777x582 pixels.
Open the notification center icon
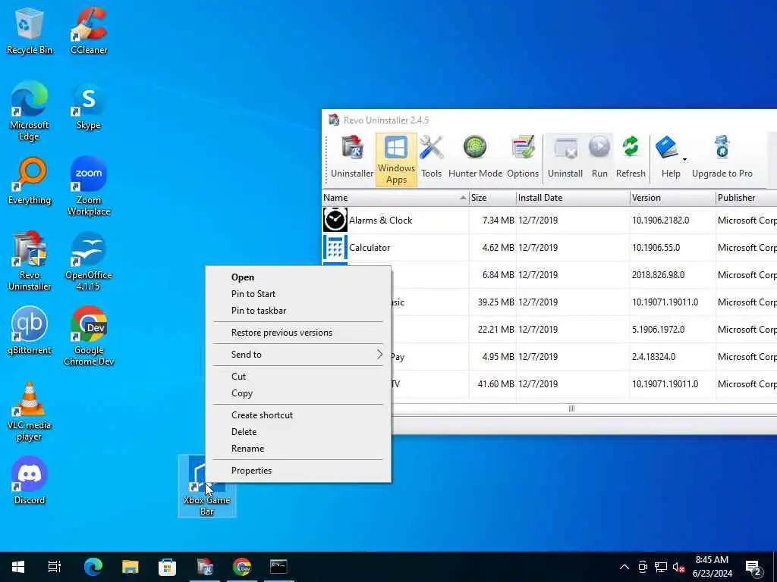pyautogui.click(x=753, y=567)
